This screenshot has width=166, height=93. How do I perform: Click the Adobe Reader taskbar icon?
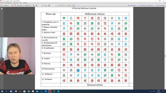click(50, 91)
